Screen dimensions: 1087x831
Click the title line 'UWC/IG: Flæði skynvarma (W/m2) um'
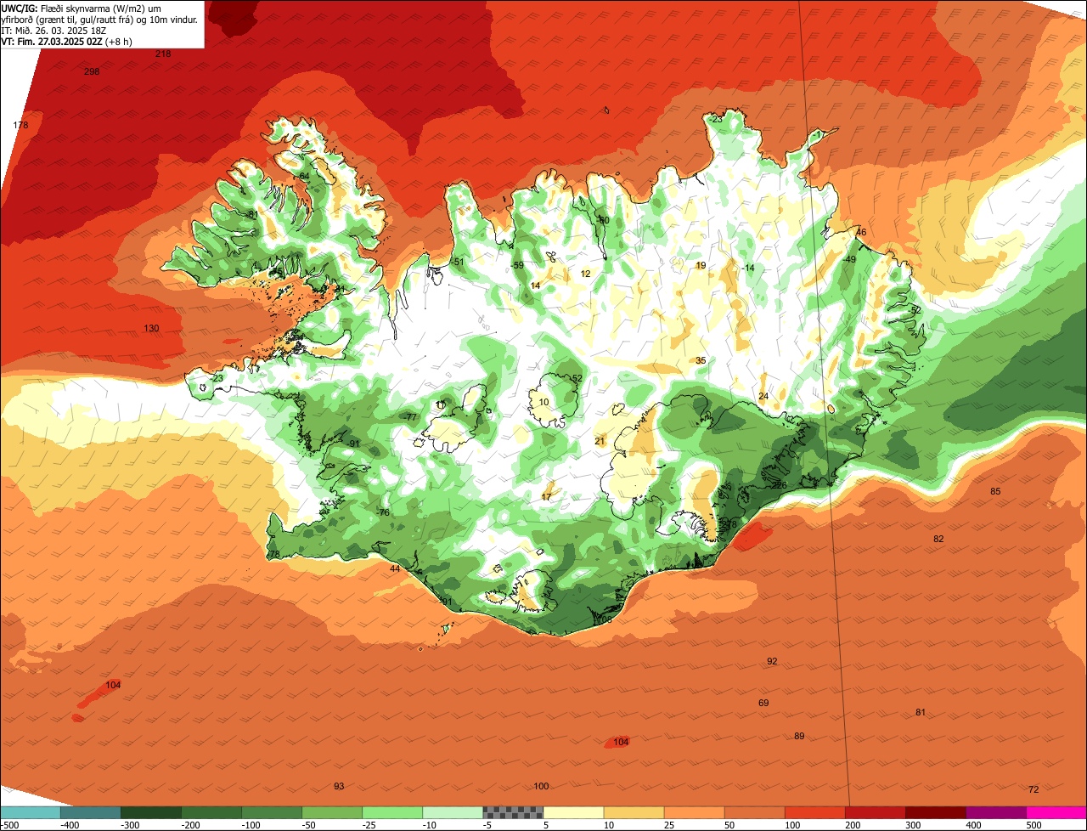pos(82,8)
